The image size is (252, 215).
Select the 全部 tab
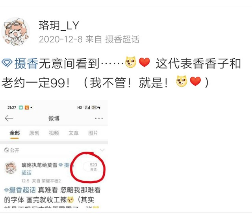[x=15, y=133]
